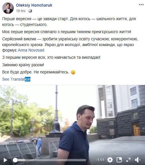Click the video progress bar handle
This screenshot has width=145, height=165.
[15, 160]
